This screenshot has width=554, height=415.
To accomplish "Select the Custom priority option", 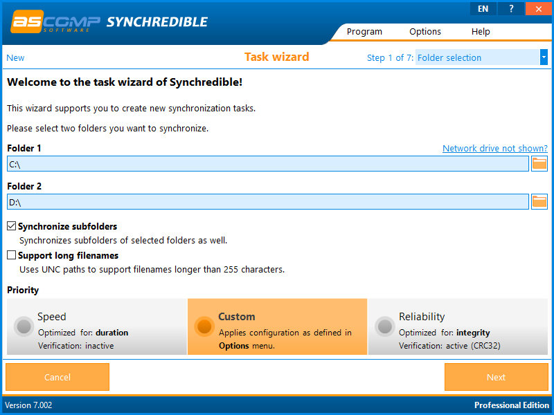I will tap(204, 326).
